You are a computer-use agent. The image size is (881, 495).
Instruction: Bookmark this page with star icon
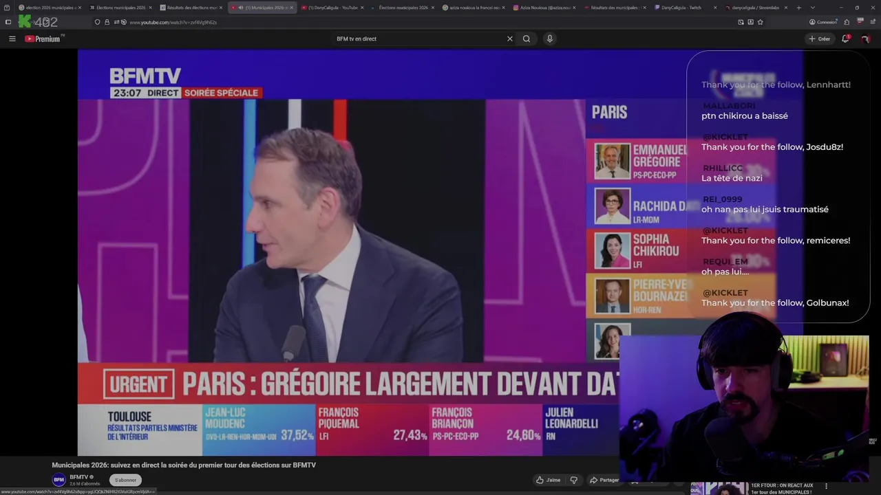pos(760,22)
